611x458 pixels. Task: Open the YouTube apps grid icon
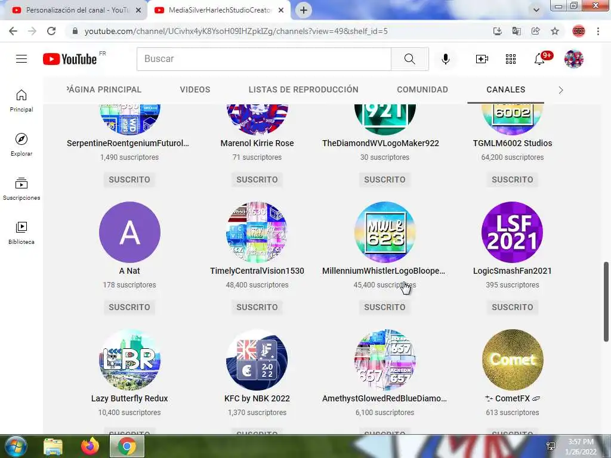coord(511,59)
